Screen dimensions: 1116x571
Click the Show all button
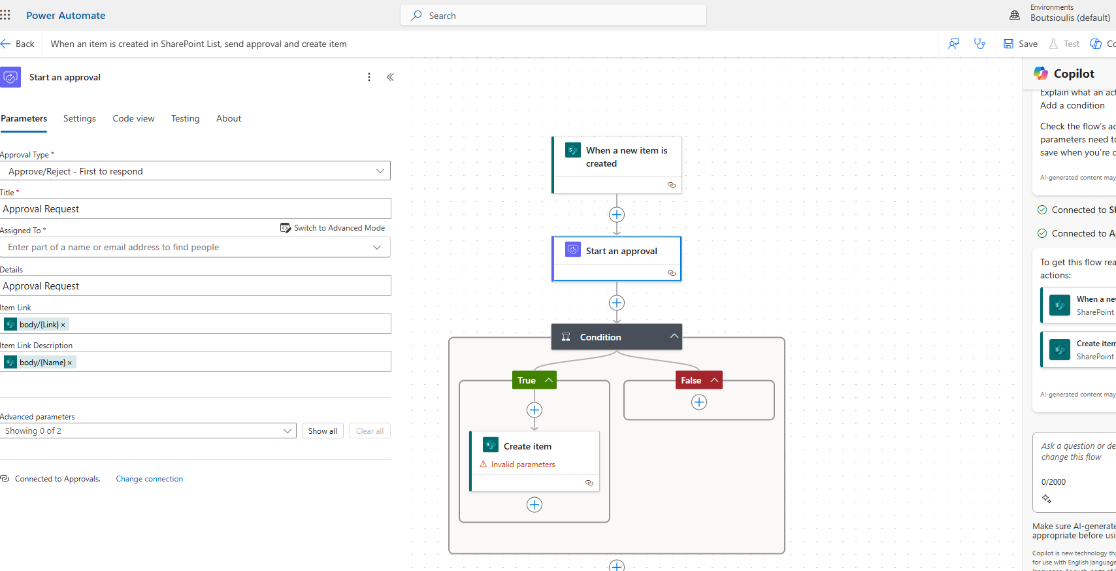pos(323,431)
